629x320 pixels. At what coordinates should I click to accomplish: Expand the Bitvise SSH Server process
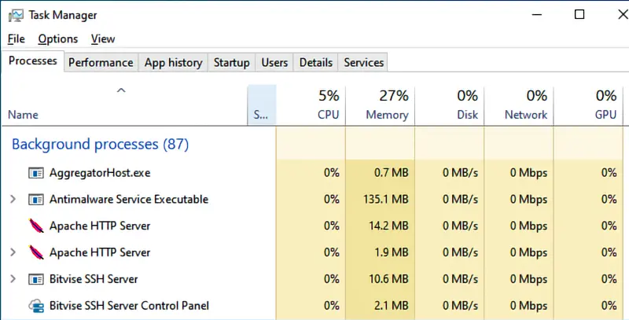(x=13, y=278)
